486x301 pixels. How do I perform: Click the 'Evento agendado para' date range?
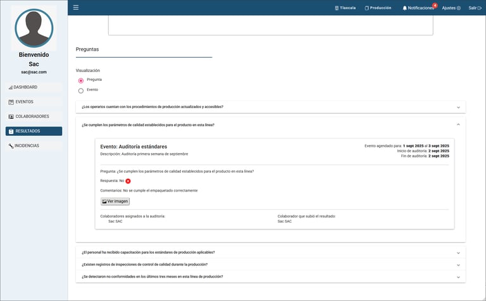tap(407, 146)
